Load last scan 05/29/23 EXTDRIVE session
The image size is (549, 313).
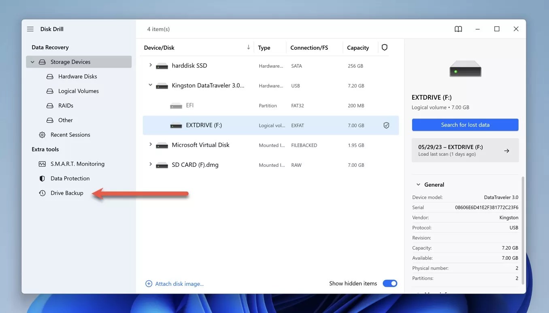465,150
